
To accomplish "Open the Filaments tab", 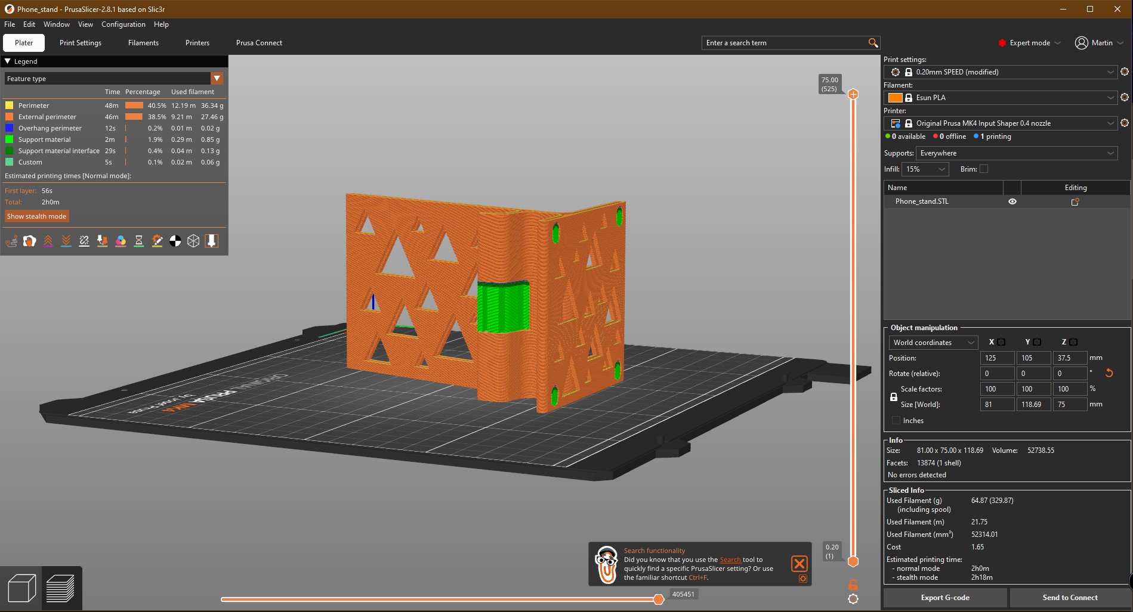I will pyautogui.click(x=143, y=43).
